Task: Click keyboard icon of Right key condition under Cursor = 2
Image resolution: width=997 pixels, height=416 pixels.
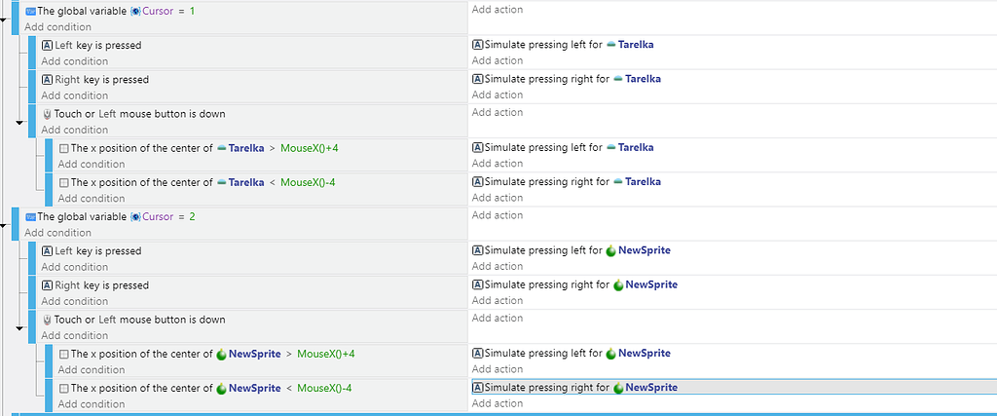Action: [47, 285]
